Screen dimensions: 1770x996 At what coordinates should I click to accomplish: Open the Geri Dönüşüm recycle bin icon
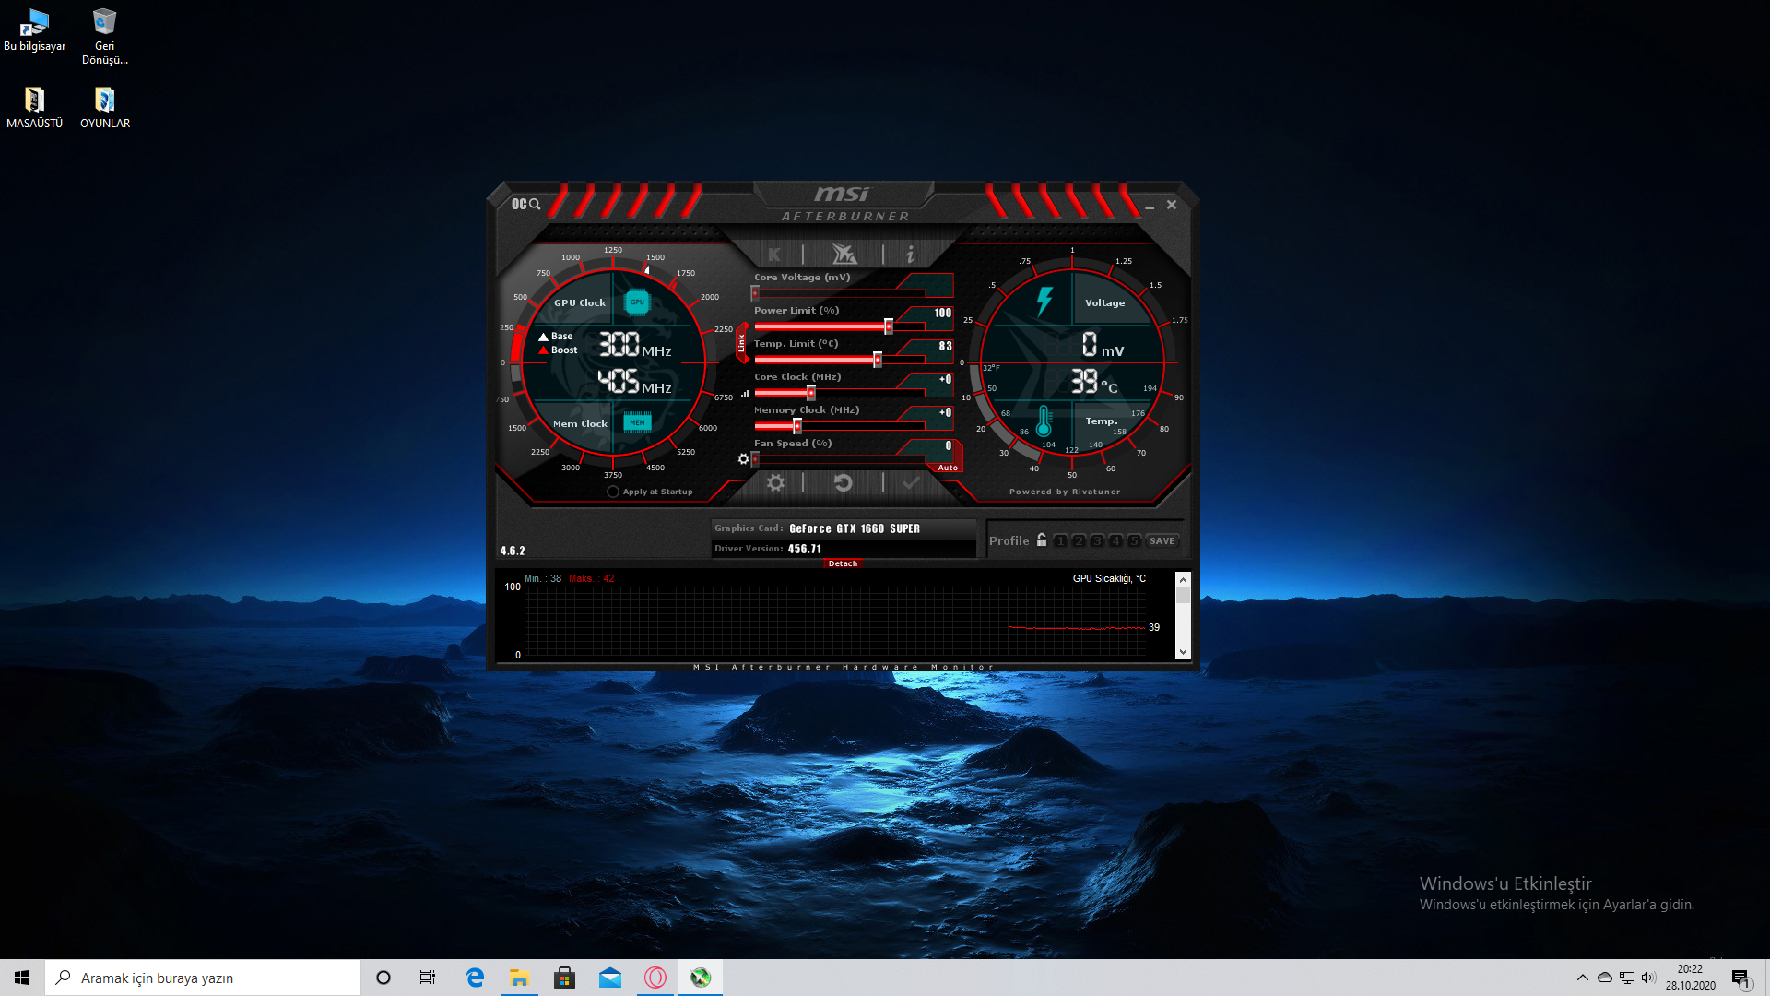[x=105, y=37]
